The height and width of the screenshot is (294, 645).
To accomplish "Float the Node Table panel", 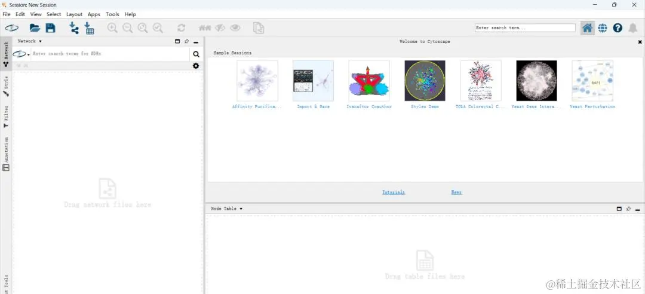I will pos(619,209).
